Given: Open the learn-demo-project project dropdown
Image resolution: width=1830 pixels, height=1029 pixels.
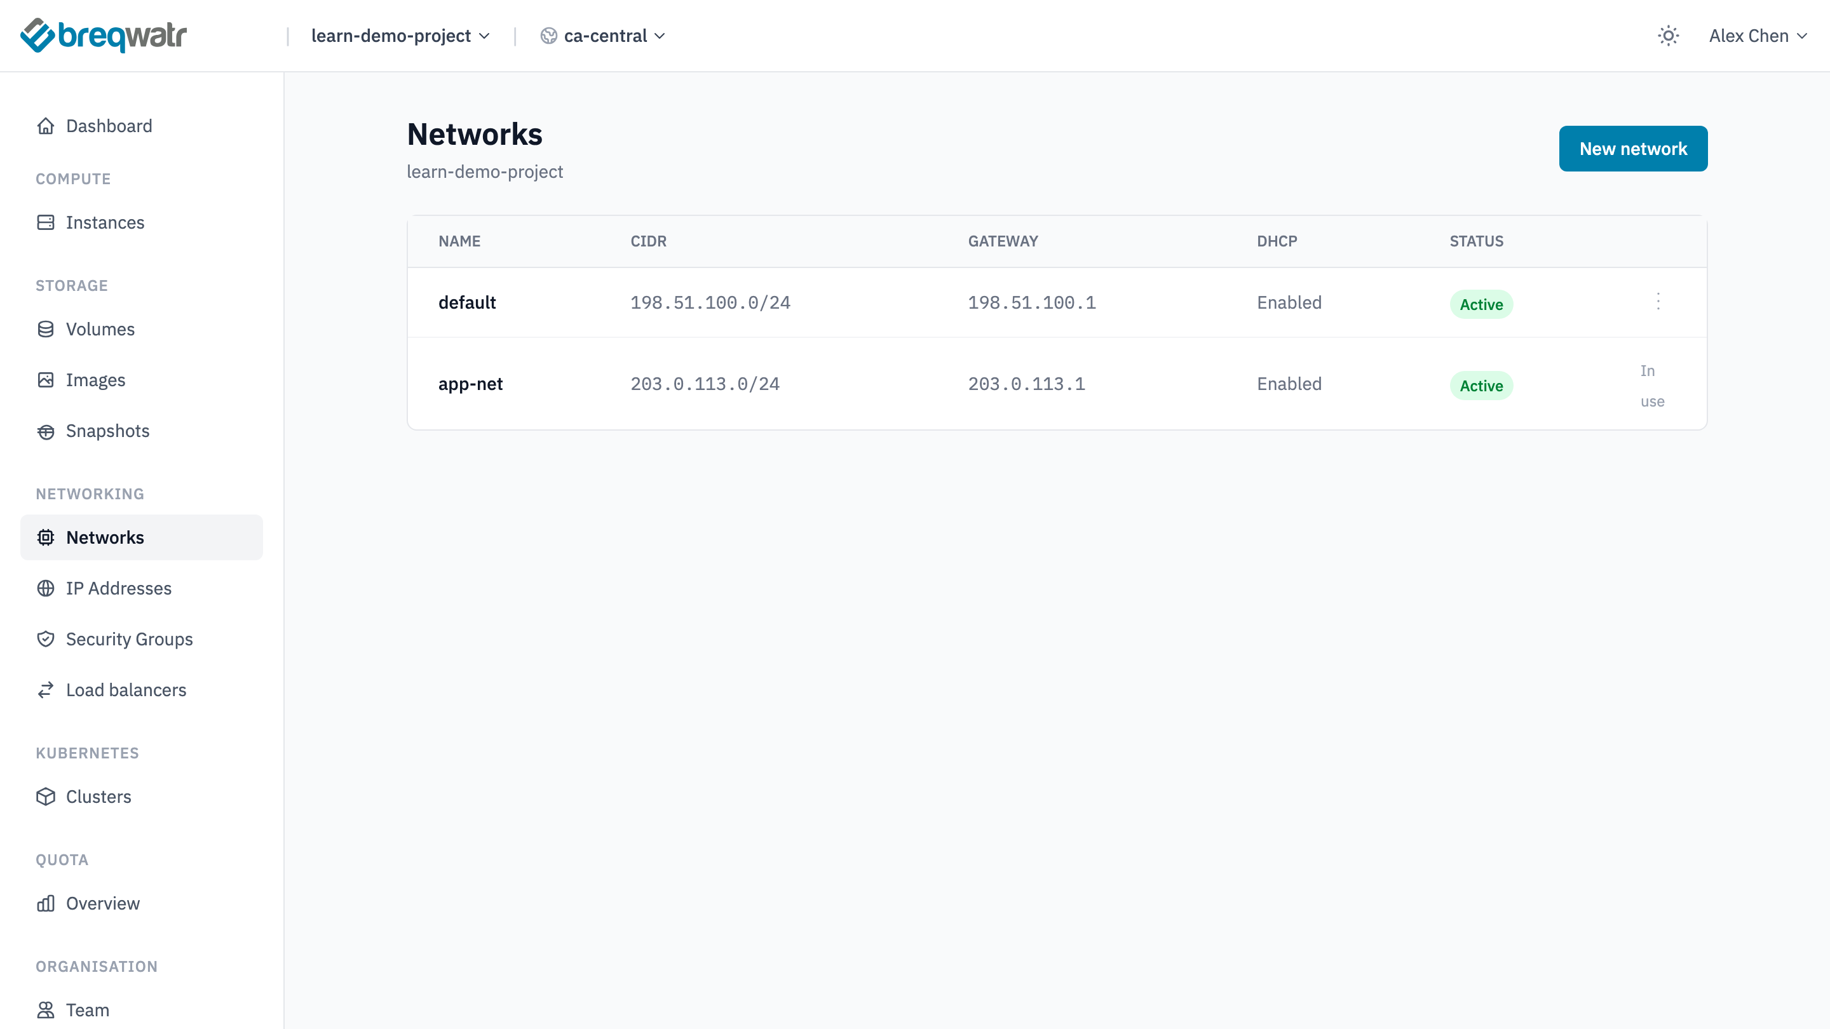Looking at the screenshot, I should pos(401,36).
